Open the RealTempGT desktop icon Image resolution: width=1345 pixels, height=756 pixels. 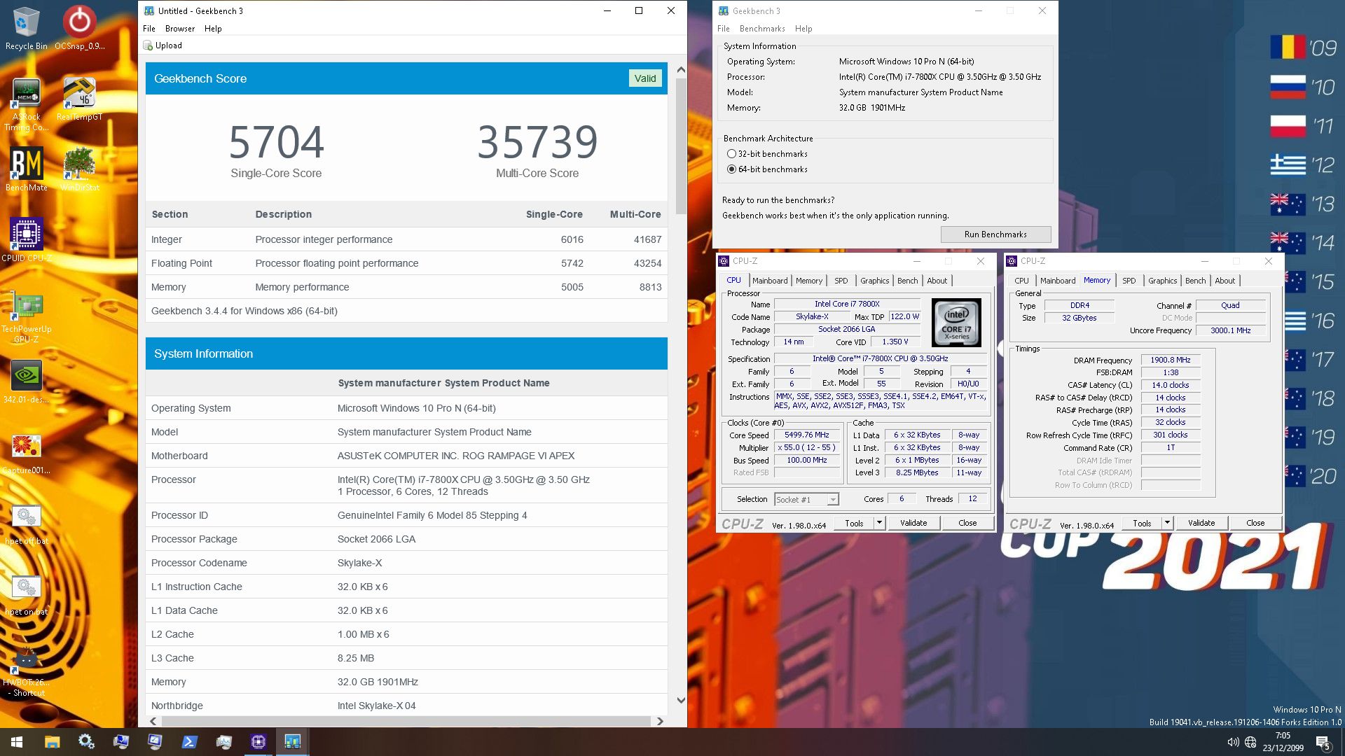pos(79,99)
